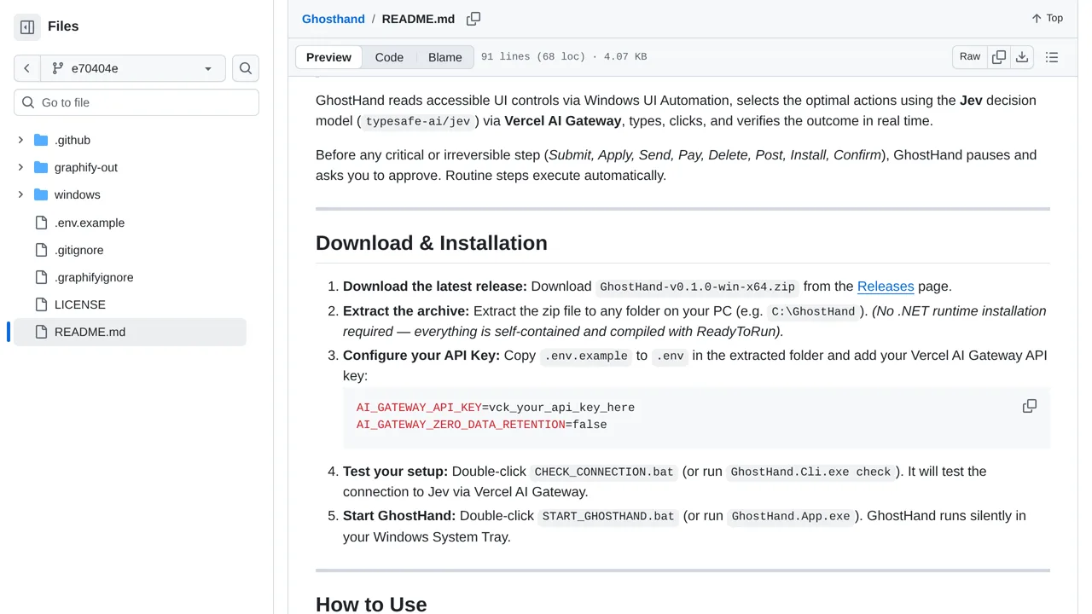Jump to Top of the file
Viewport: 1092px width, 614px height.
tap(1047, 18)
